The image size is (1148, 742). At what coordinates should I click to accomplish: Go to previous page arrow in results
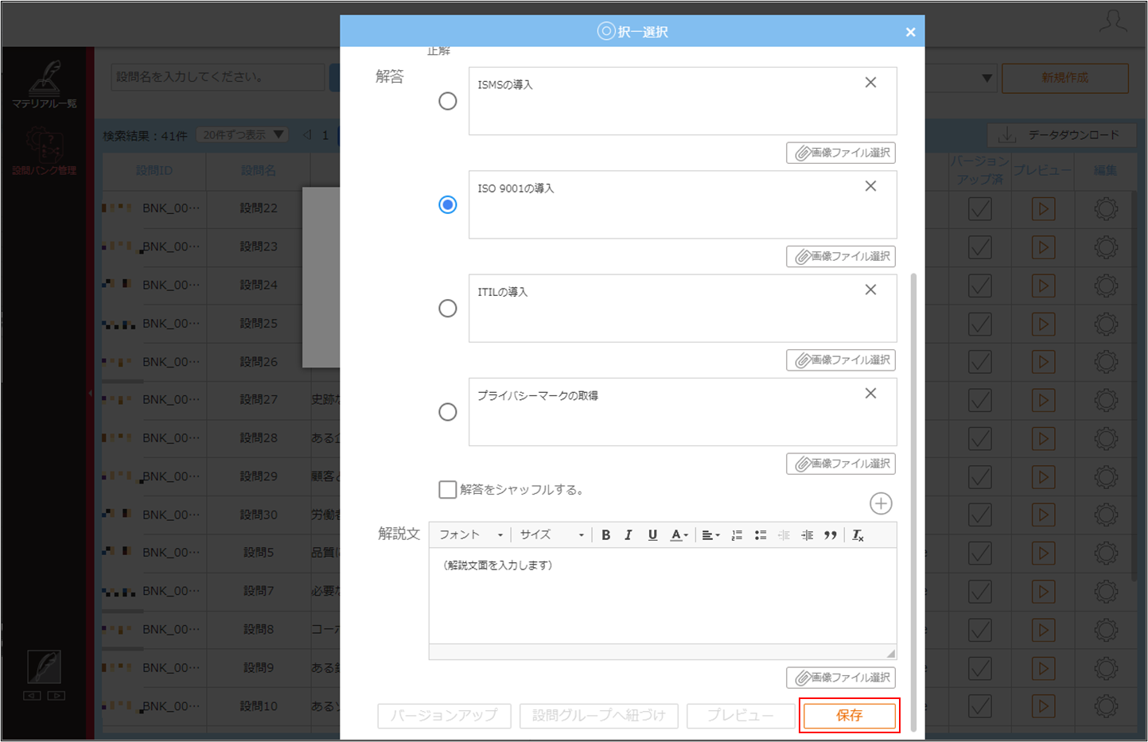(307, 135)
